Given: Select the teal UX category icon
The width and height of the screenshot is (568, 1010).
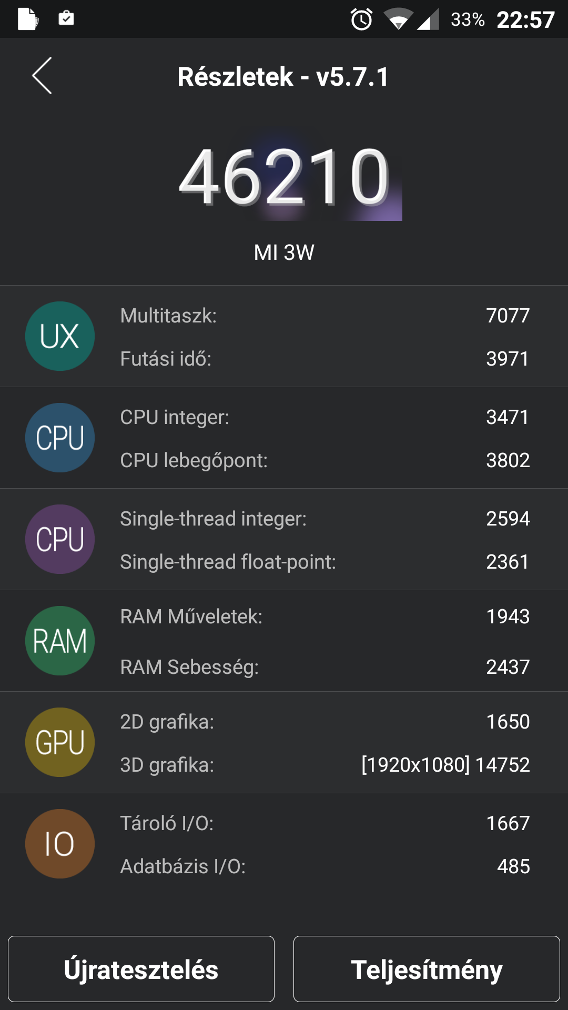Looking at the screenshot, I should tap(60, 336).
